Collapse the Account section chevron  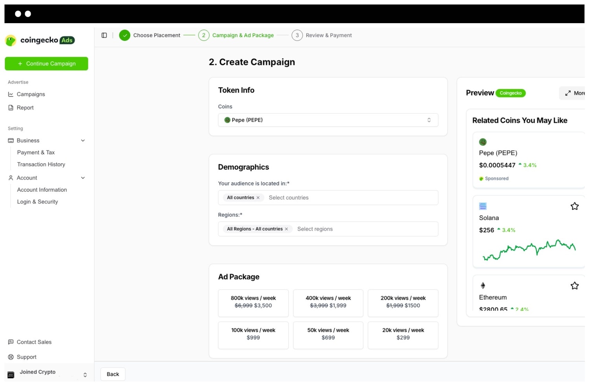point(83,178)
